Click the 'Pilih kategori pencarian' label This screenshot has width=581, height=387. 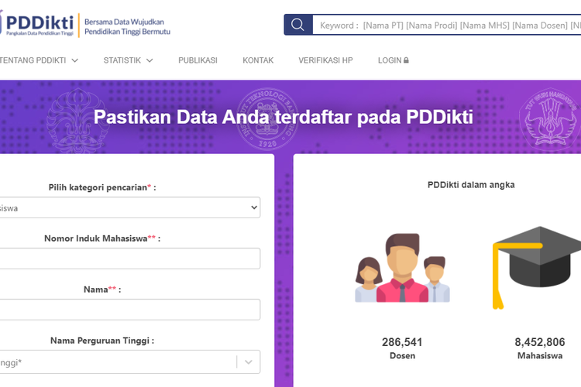tap(102, 187)
